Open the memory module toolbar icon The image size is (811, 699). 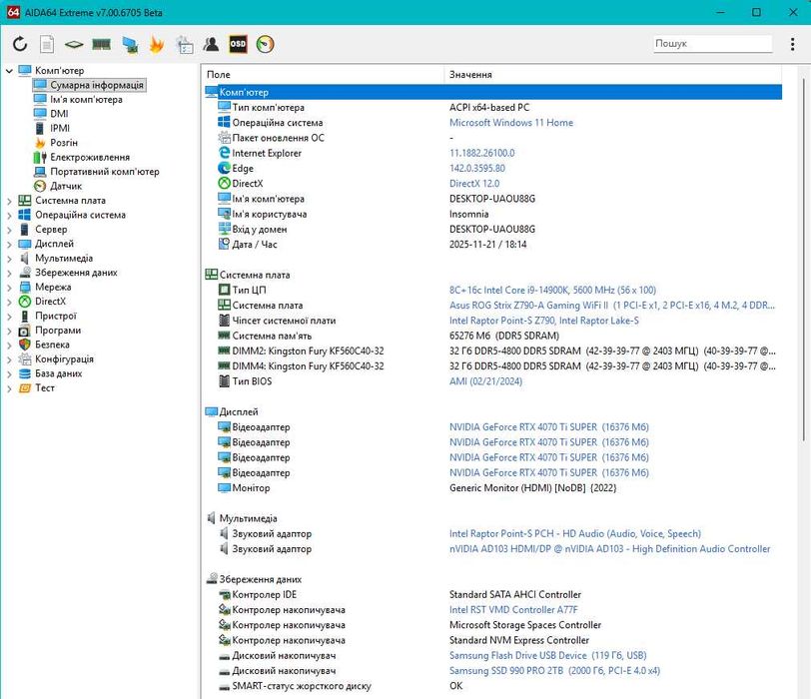coord(102,45)
